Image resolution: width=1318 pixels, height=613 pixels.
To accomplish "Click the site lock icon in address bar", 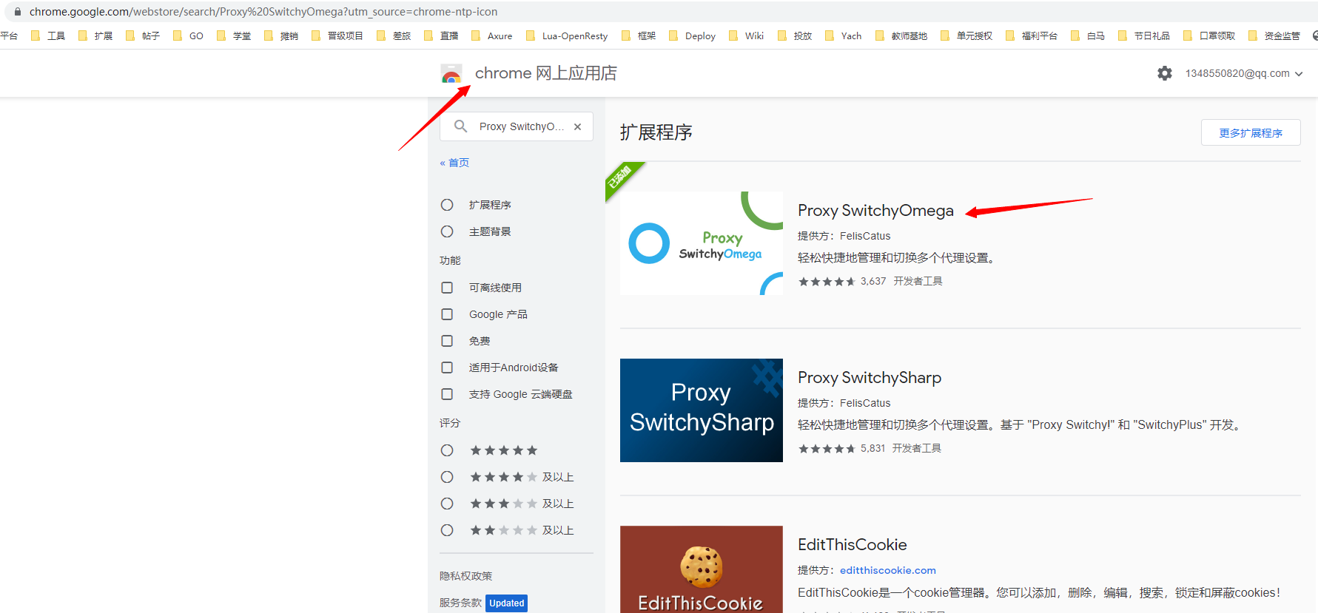I will [x=18, y=12].
